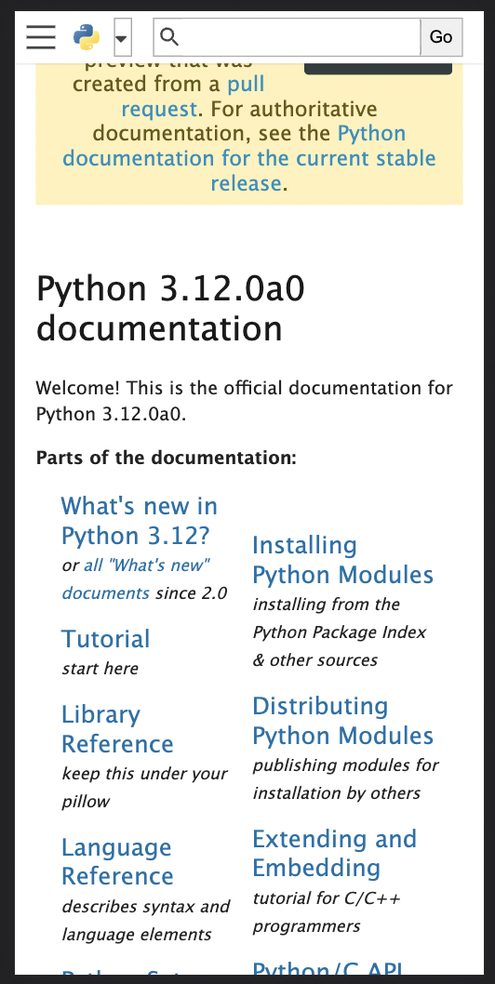This screenshot has width=495, height=984.
Task: Click 'installing from the Python Package Index' text
Action: 340,618
